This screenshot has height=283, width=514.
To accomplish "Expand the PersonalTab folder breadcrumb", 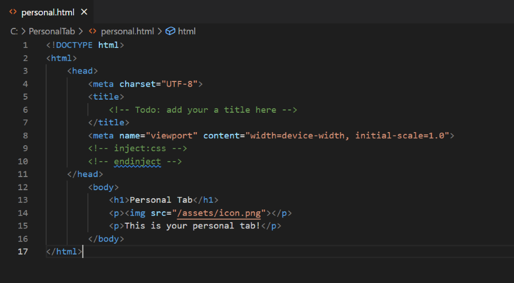I will 52,31.
